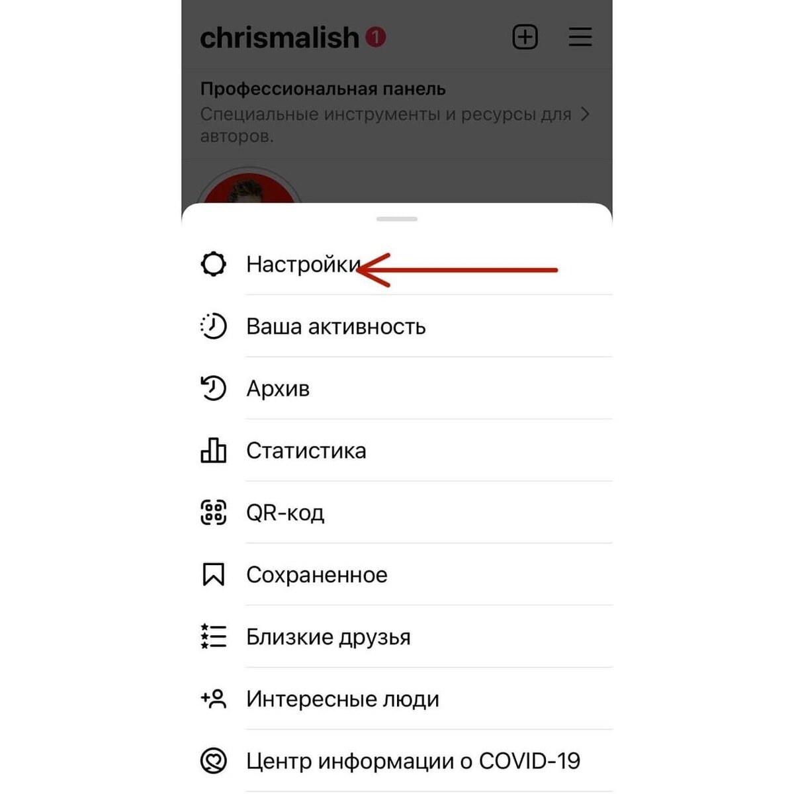Tap the create new post plus icon
Viewport: 794px width, 794px height.
pyautogui.click(x=525, y=37)
